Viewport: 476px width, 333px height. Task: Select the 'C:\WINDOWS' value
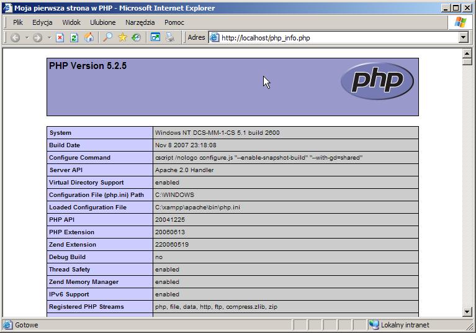click(174, 195)
